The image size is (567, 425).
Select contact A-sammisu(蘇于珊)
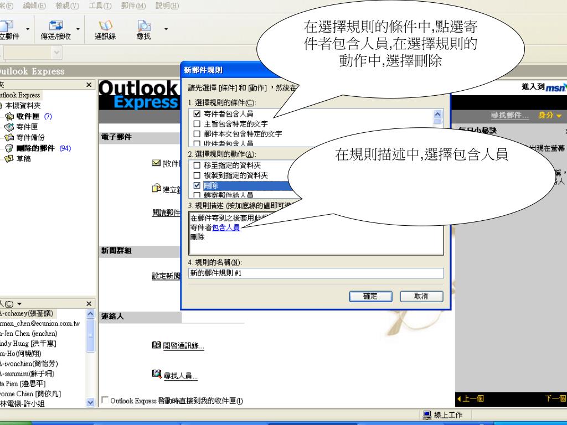tap(27, 374)
